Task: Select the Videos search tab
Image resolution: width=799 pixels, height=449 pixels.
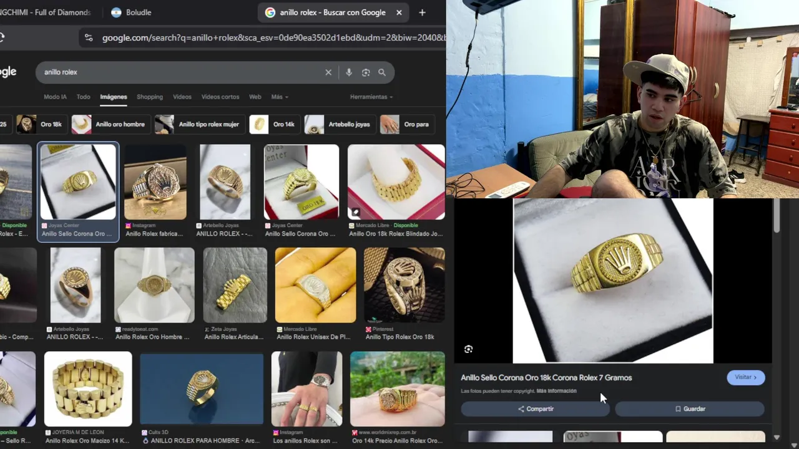Action: 182,97
